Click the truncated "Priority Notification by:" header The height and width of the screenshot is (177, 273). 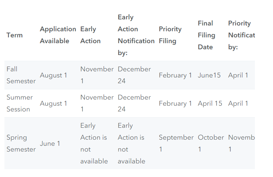point(241,35)
